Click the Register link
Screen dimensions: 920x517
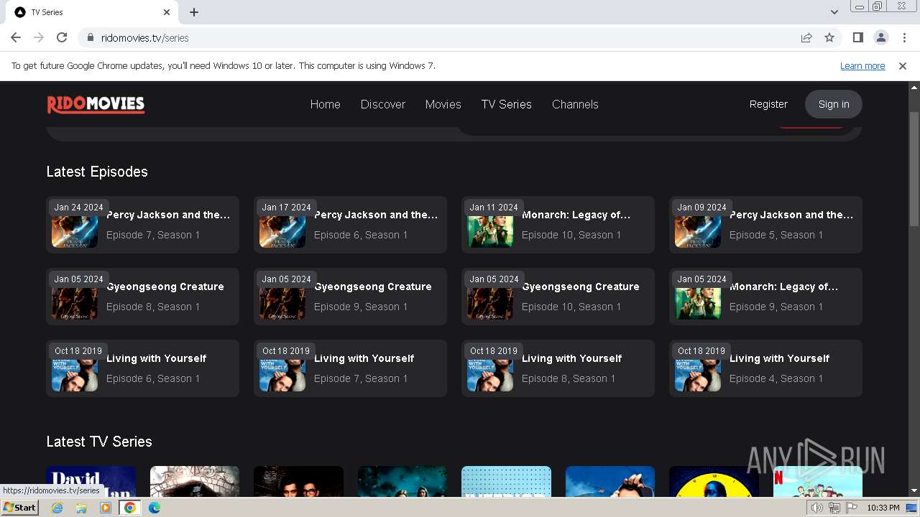point(768,104)
